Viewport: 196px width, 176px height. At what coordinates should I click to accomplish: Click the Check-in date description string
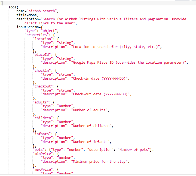[x=99, y=79]
